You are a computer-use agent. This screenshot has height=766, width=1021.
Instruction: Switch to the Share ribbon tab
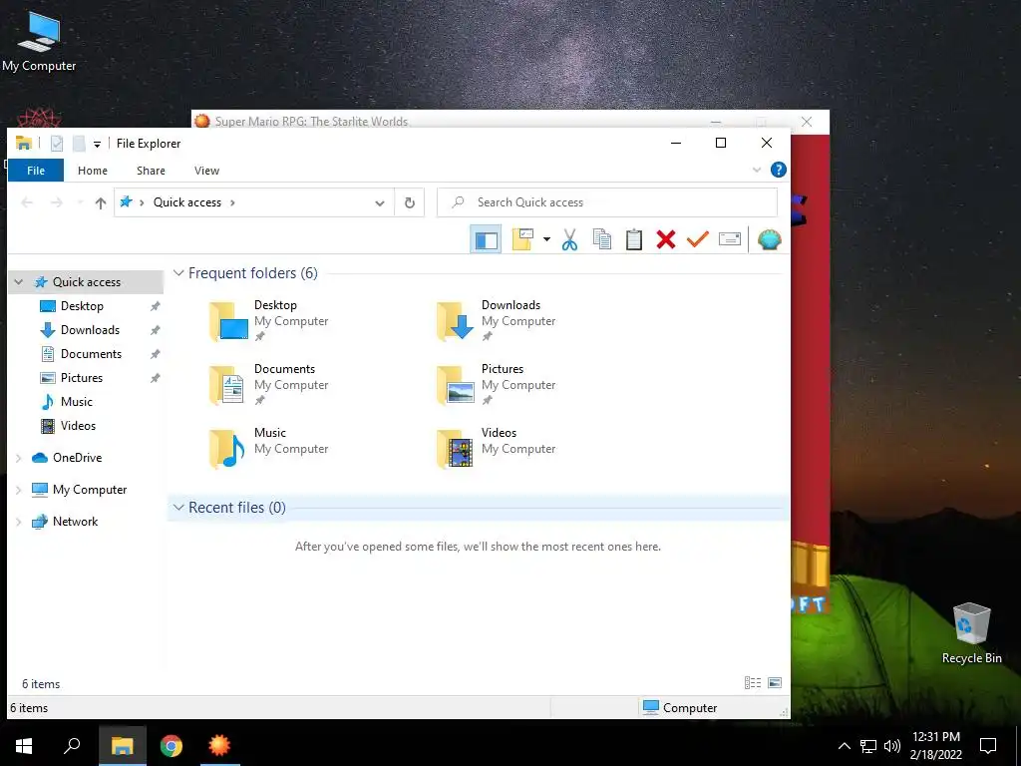pos(151,171)
